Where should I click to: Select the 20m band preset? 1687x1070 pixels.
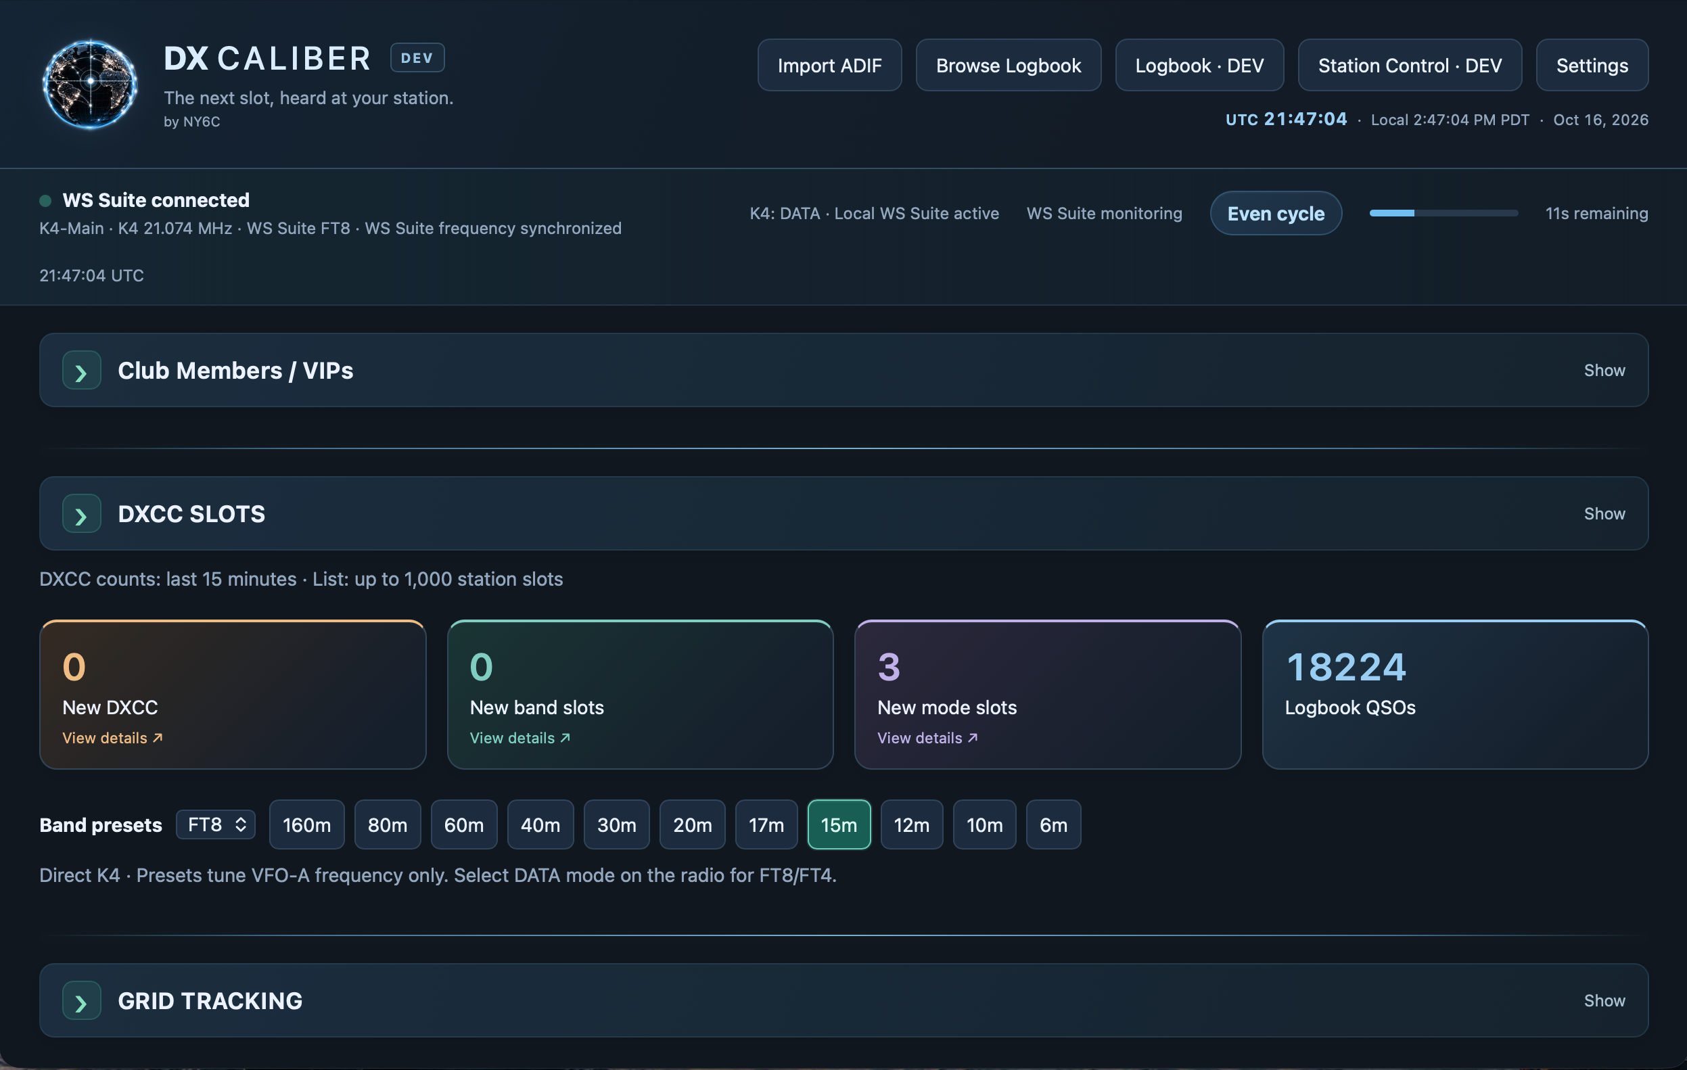[692, 824]
